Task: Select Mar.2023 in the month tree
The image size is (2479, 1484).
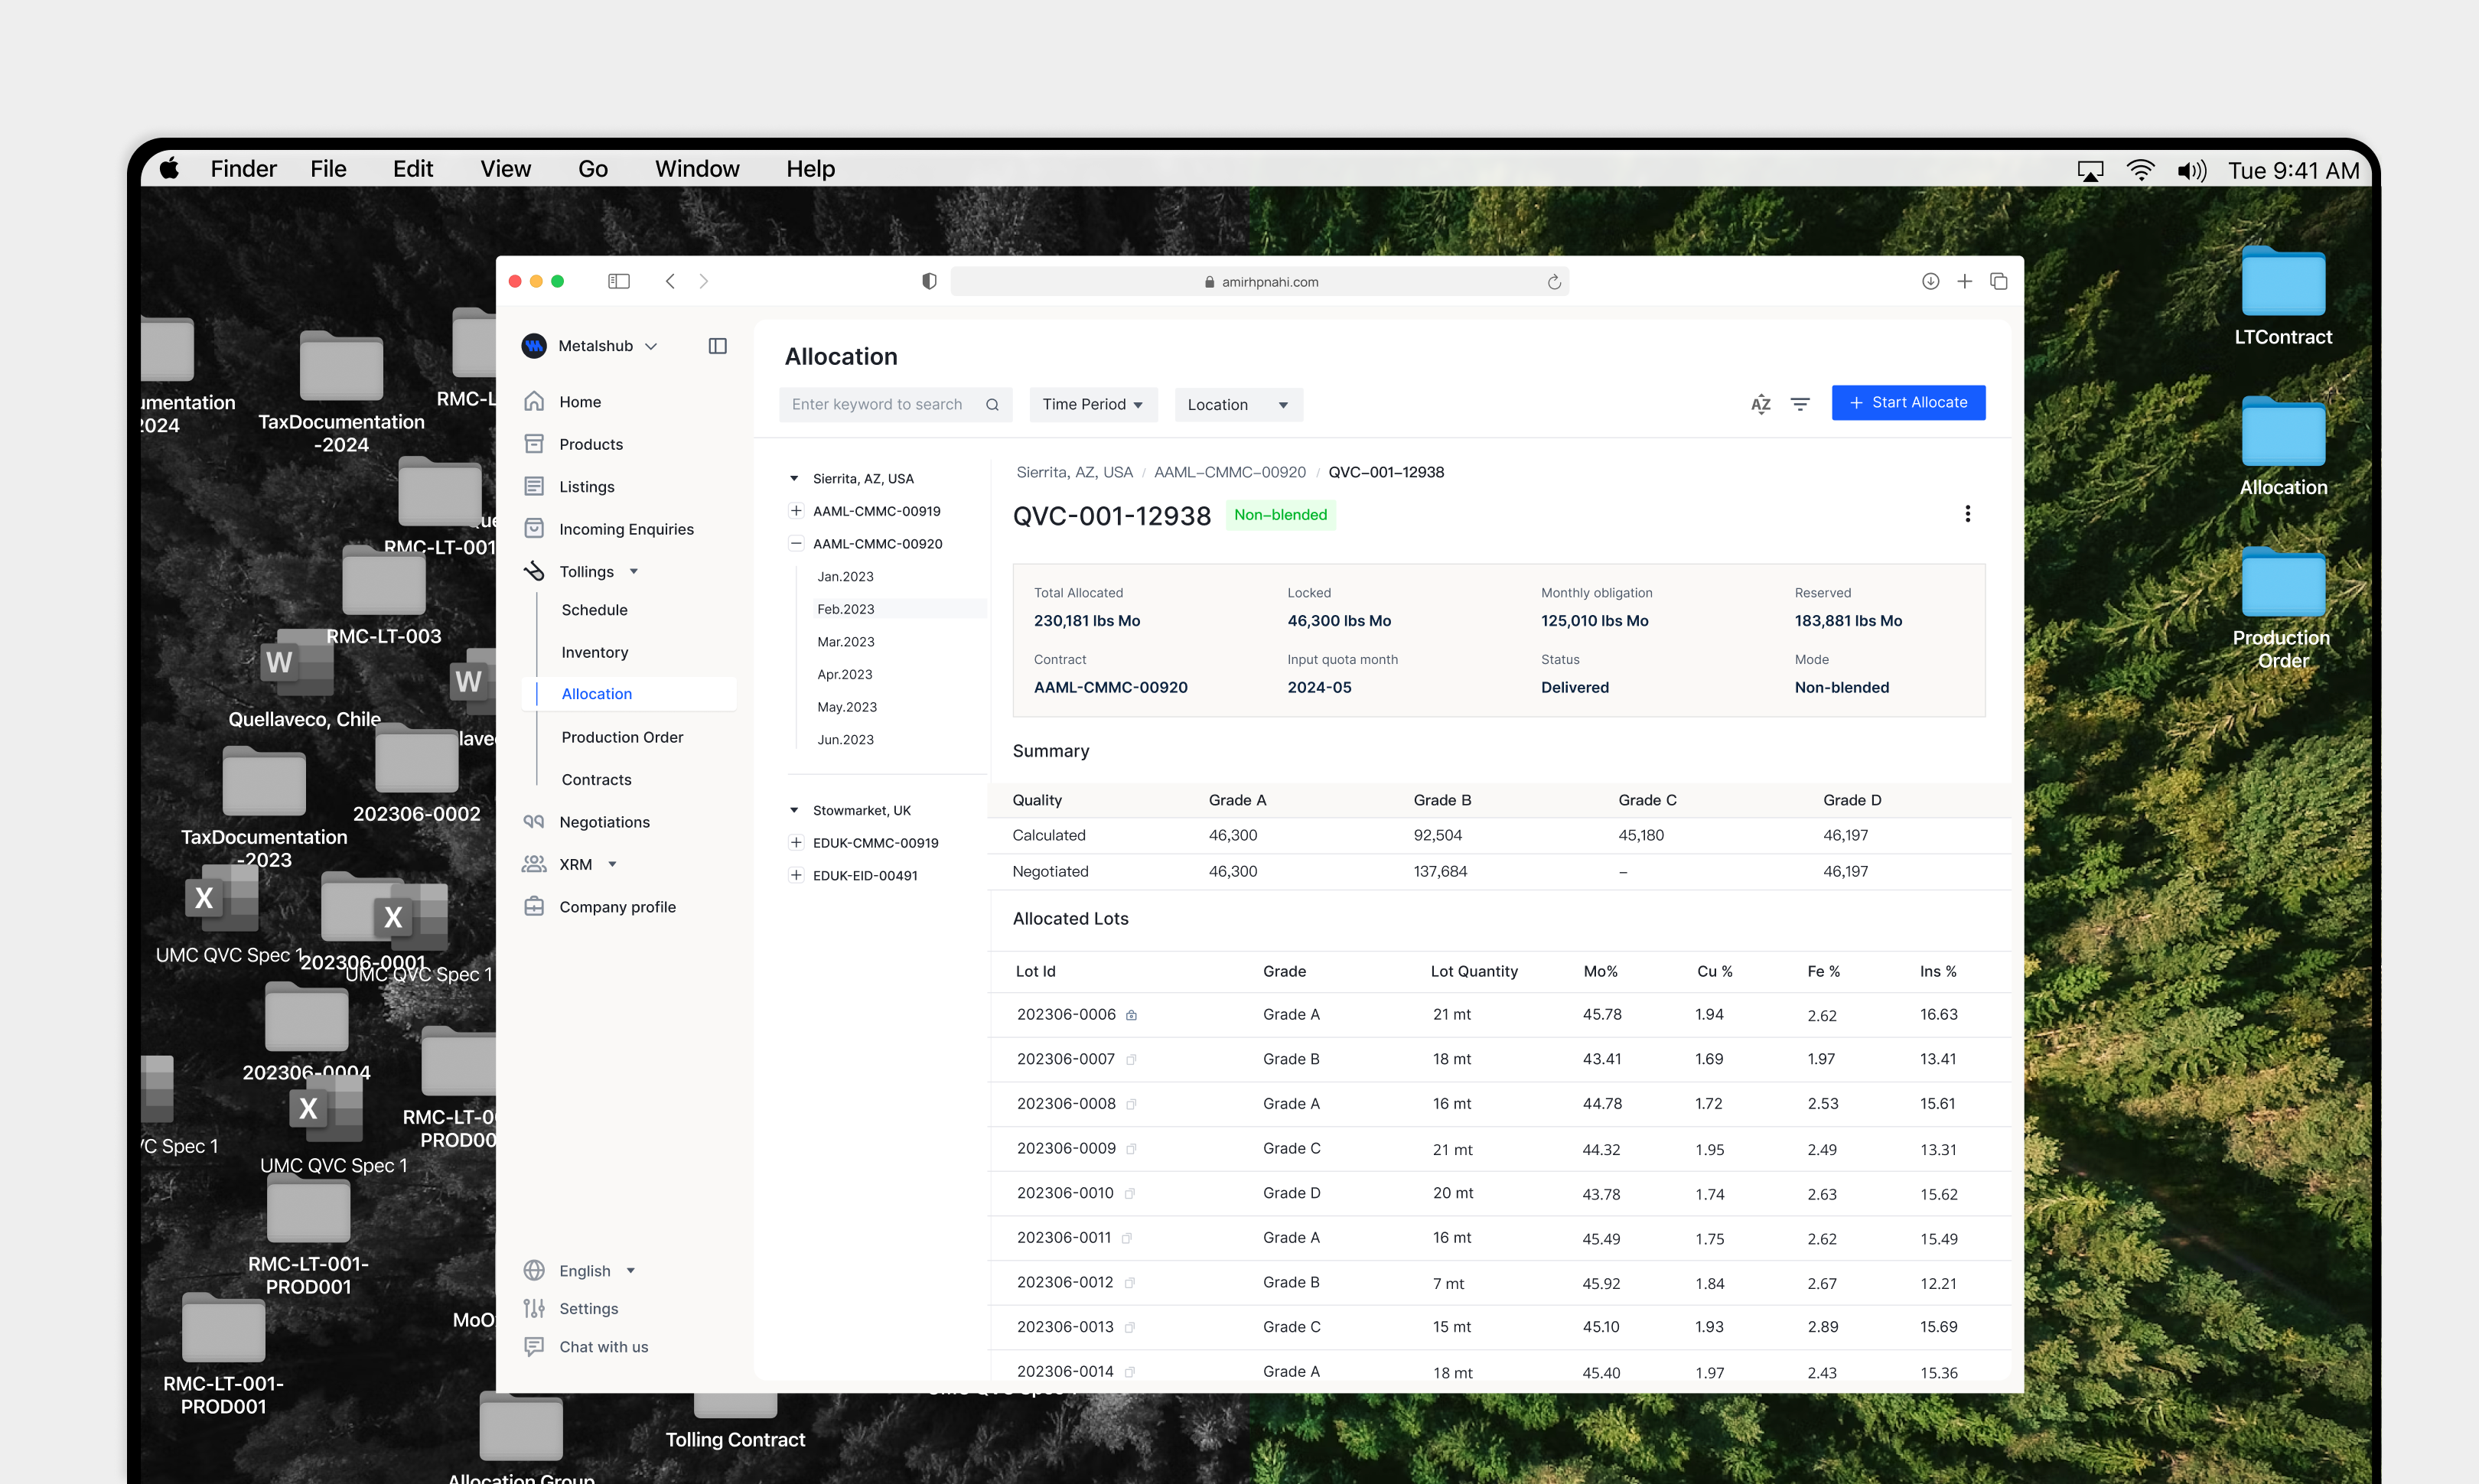Action: pyautogui.click(x=845, y=642)
